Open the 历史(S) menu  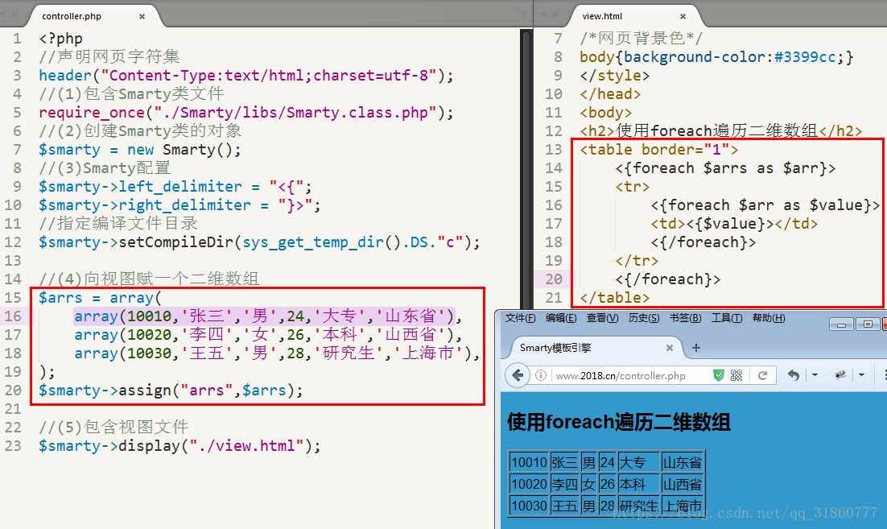point(644,318)
